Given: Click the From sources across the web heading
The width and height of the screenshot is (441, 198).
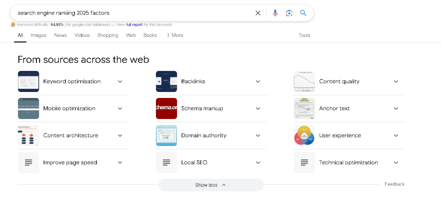Looking at the screenshot, I should click(83, 59).
